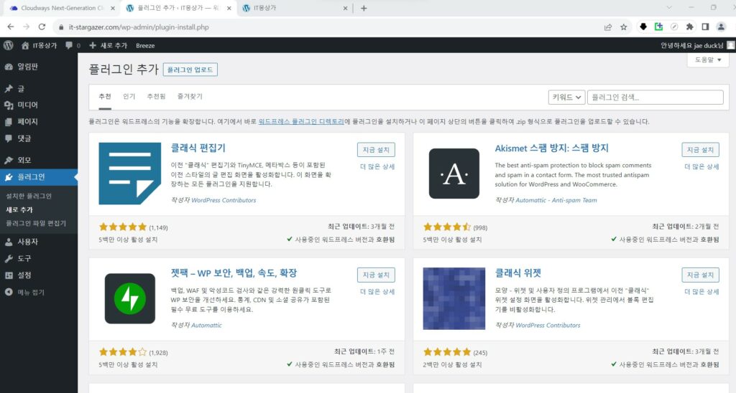Open 플러그인 파일 편집기 submenu
Image resolution: width=736 pixels, height=393 pixels.
coord(36,223)
